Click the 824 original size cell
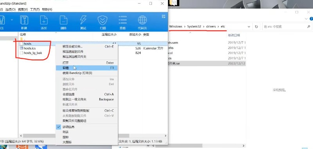The height and width of the screenshot is (149, 313). point(138,53)
